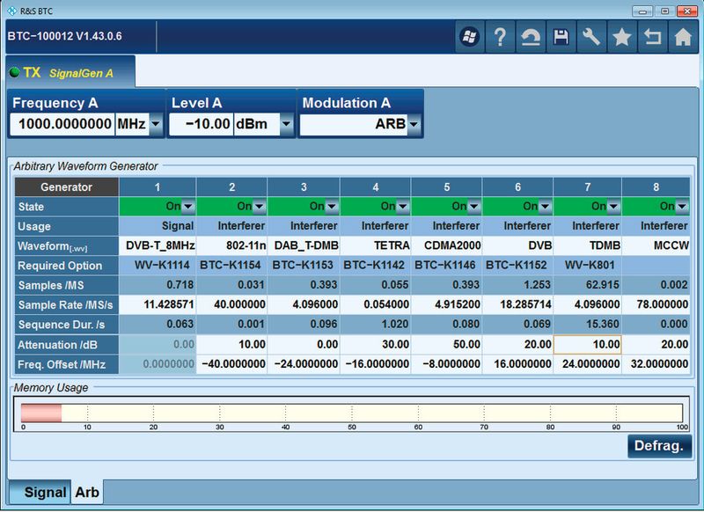Screen dimensions: 704x512
Task: Click the Defrag. button
Action: click(x=659, y=446)
